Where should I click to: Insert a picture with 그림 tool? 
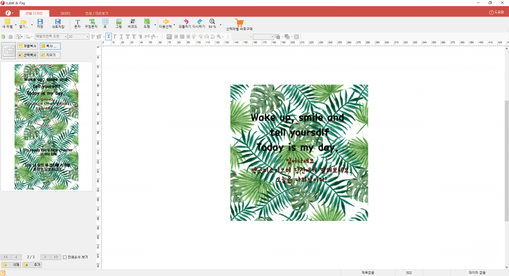pos(119,23)
